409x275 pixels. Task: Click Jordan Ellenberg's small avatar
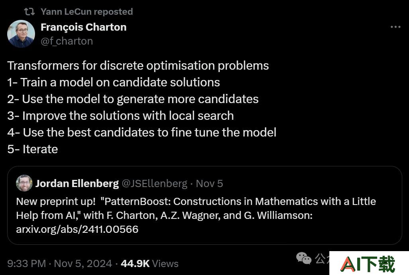24,183
